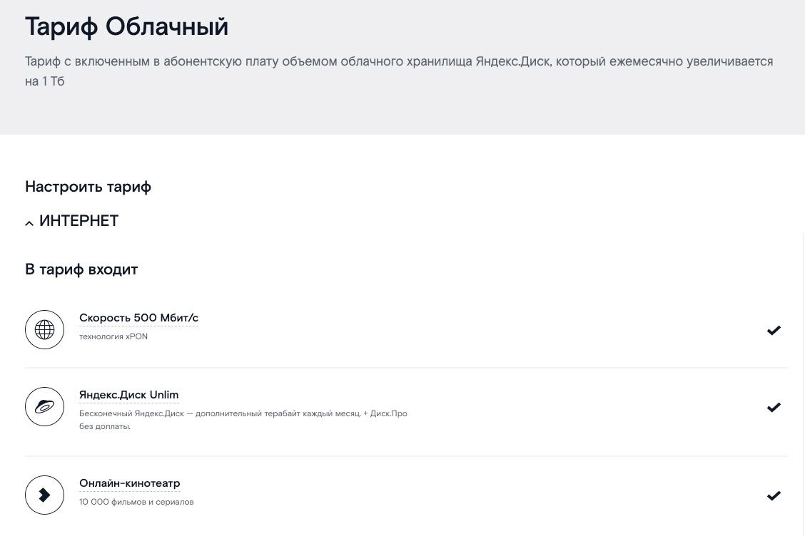Click the ИНТЕРНЕТ section heading
The image size is (805, 536).
click(79, 221)
